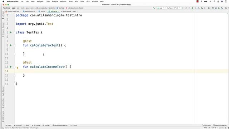The height and width of the screenshot is (129, 229).
Task: Click the Stop toolbar icon
Action: pos(205,8)
